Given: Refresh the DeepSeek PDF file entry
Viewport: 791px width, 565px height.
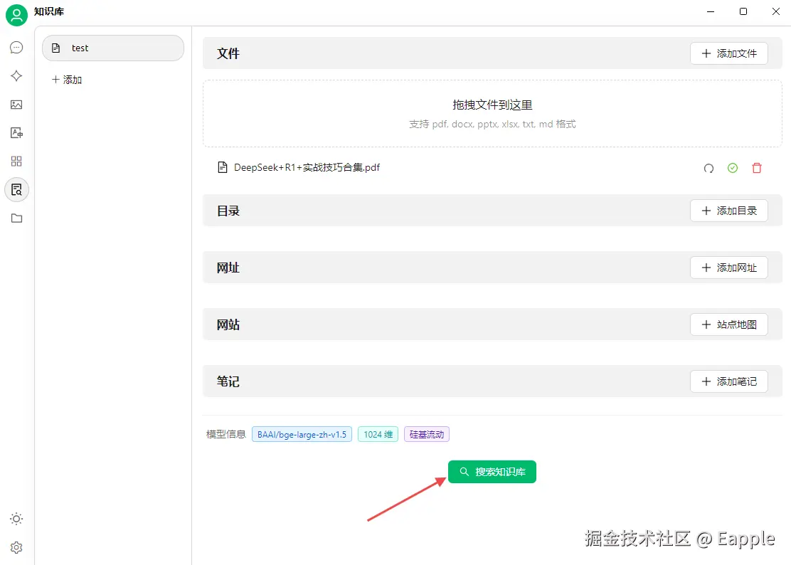Looking at the screenshot, I should (x=708, y=168).
